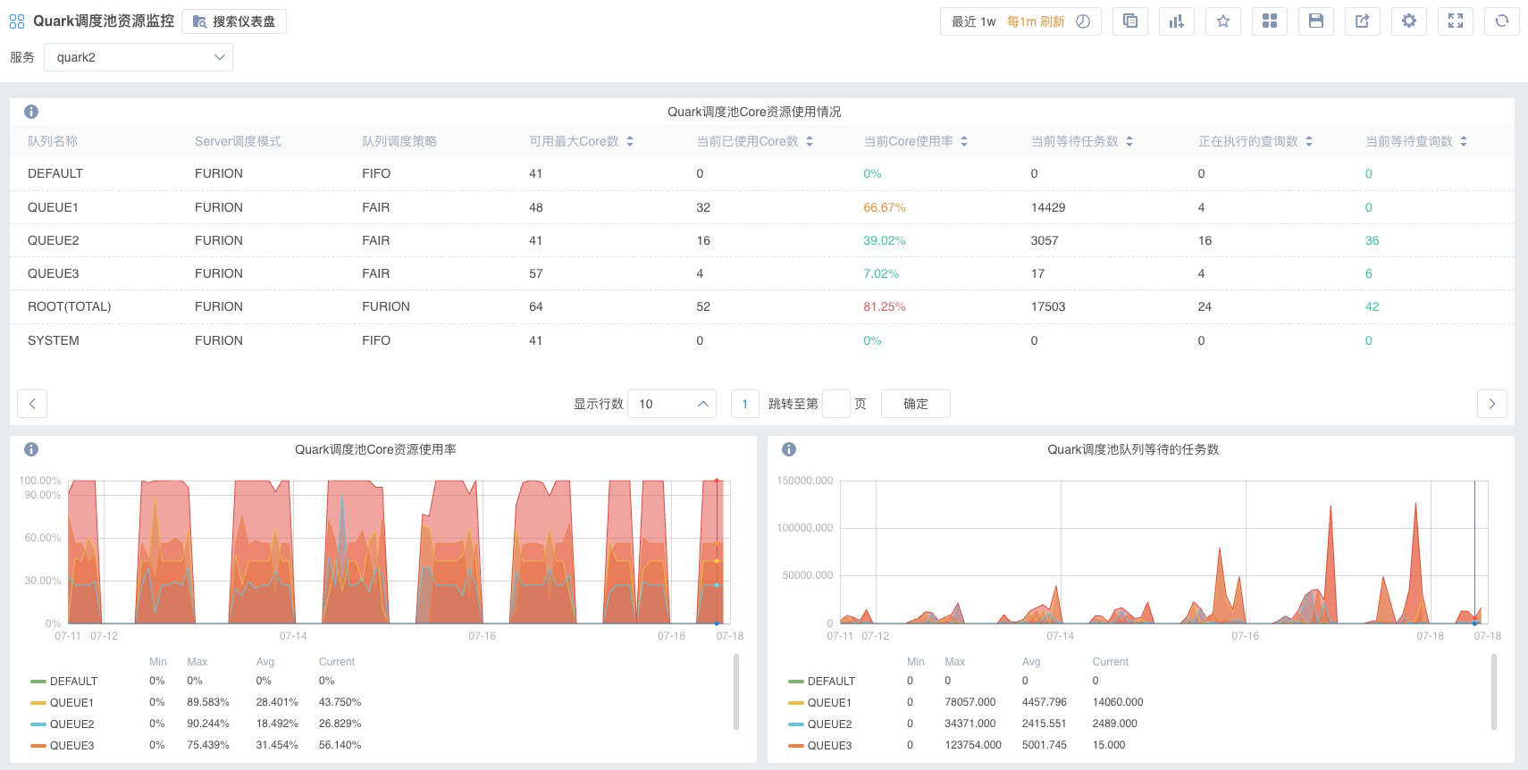
Task: Toggle QUEUE1 series in Core usage legend
Action: pyautogui.click(x=62, y=702)
